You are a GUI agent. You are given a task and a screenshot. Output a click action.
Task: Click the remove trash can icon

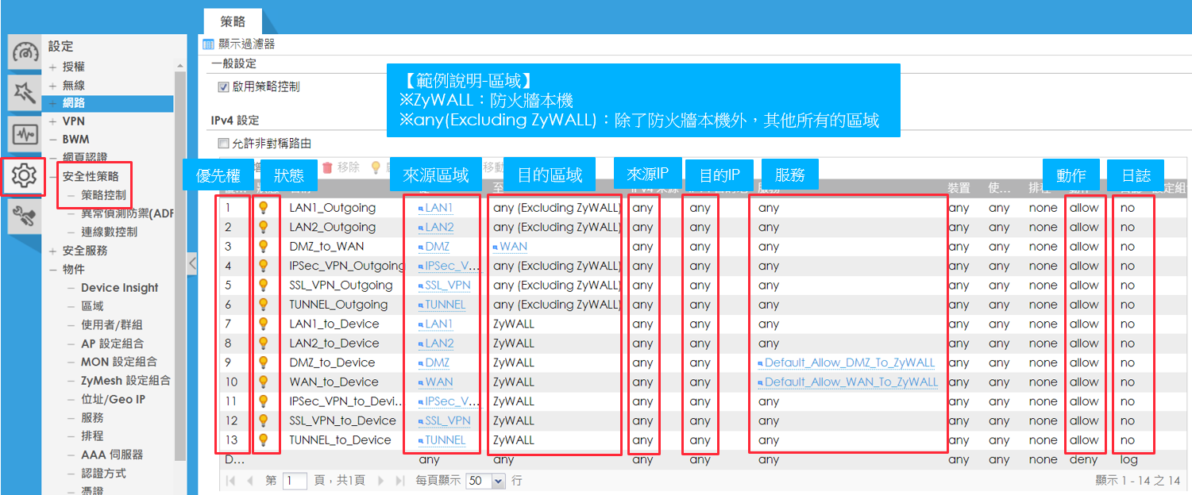coord(327,167)
